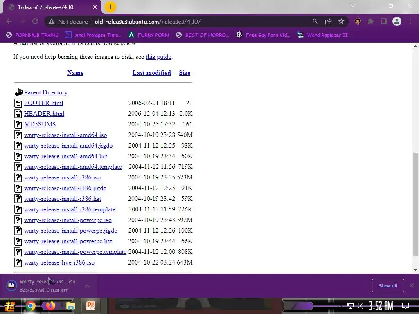Open the 'this guide' link
This screenshot has width=419, height=314.
pos(158,57)
